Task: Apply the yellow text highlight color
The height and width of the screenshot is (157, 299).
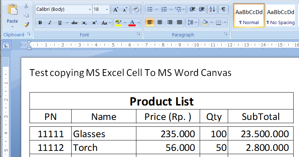Action: pos(118,23)
